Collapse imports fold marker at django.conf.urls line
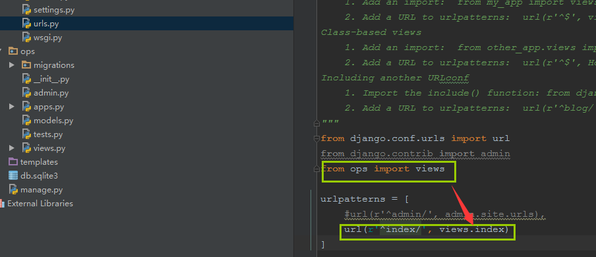 click(x=316, y=139)
